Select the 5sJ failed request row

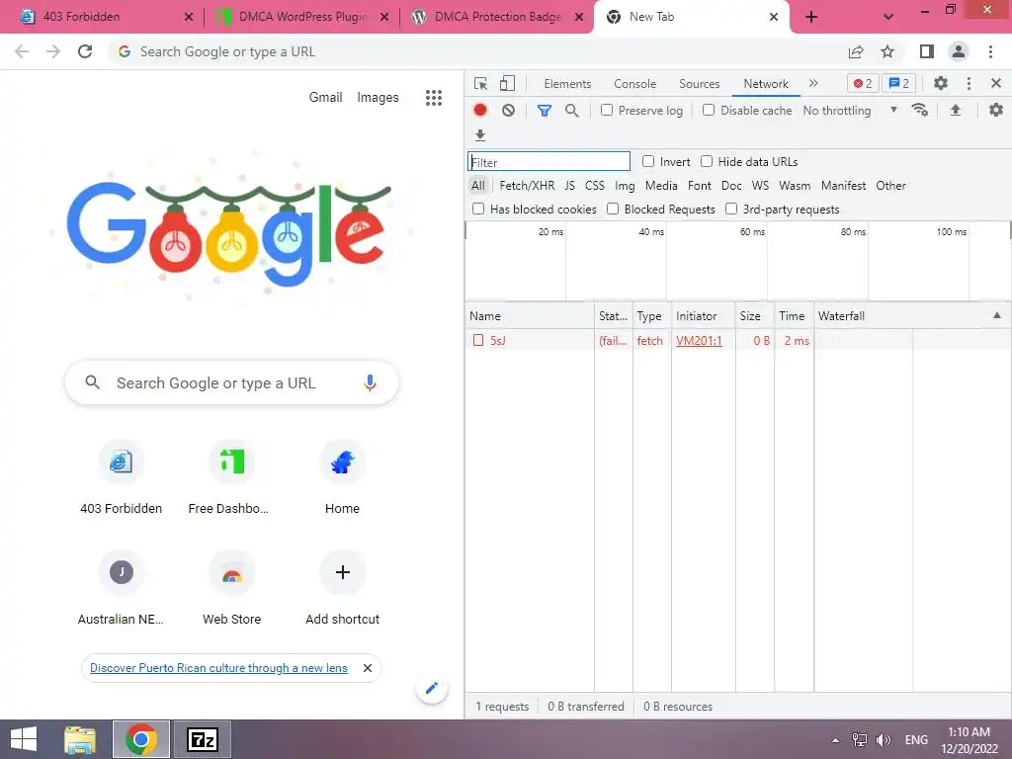click(737, 340)
